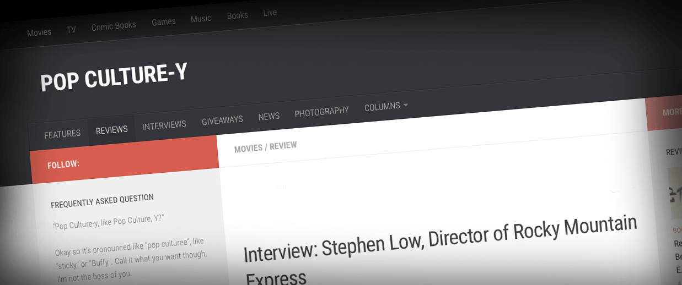Switch to the Reviews tab
The width and height of the screenshot is (682, 285).
coord(112,130)
